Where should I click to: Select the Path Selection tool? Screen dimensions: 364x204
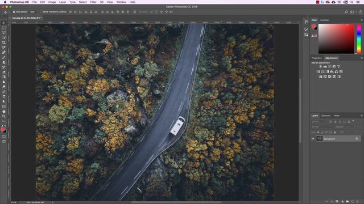click(x=4, y=101)
